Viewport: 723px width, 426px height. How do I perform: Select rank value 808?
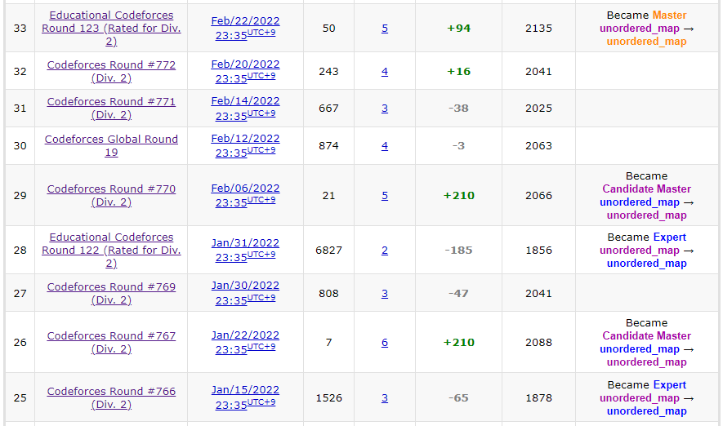click(x=328, y=293)
